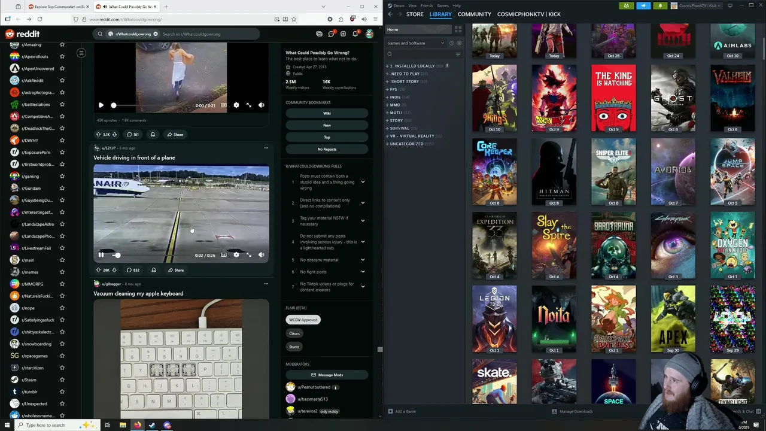
Task: Share the plane driving post
Action: click(x=176, y=270)
